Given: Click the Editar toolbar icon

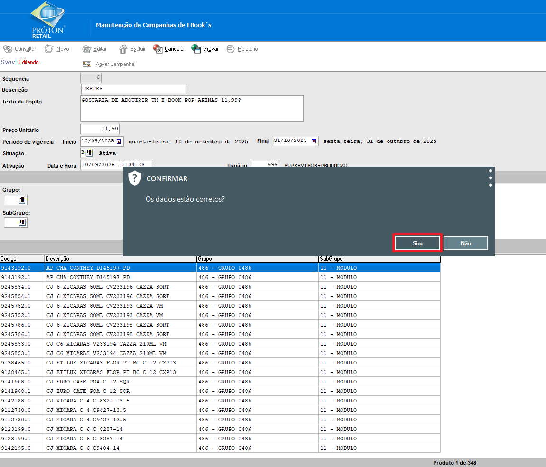Looking at the screenshot, I should 87,49.
